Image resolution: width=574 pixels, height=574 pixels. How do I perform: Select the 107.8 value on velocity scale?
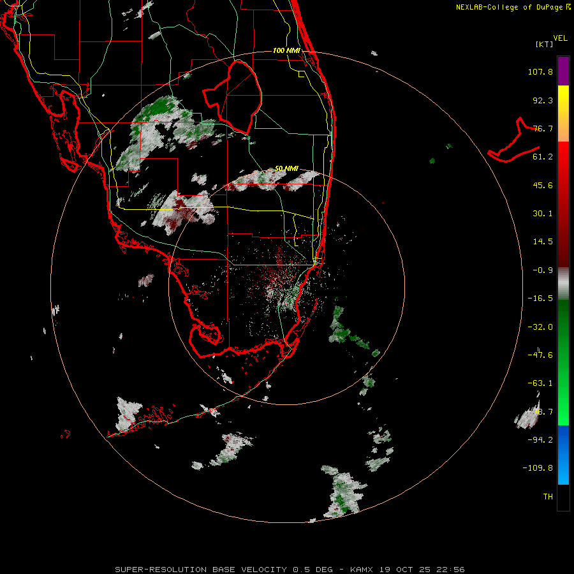pyautogui.click(x=540, y=71)
